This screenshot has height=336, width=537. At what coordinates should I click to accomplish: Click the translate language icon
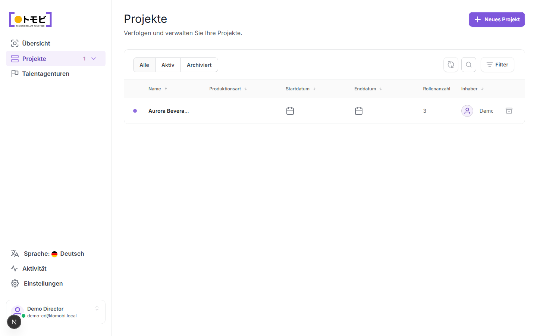[15, 254]
